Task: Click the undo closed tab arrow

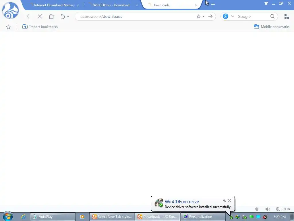Action: (63, 16)
